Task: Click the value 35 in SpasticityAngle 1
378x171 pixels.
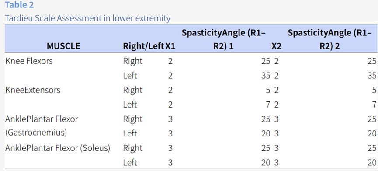Action: [x=266, y=76]
